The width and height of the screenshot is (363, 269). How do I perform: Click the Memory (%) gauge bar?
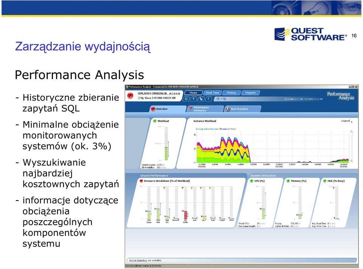(300, 217)
